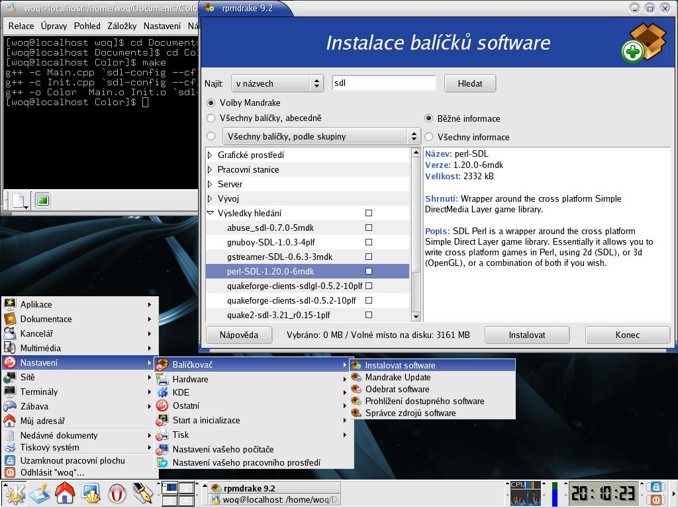678x508 pixels.
Task: Click the KDE gear submenu icon
Action: pyautogui.click(x=162, y=392)
